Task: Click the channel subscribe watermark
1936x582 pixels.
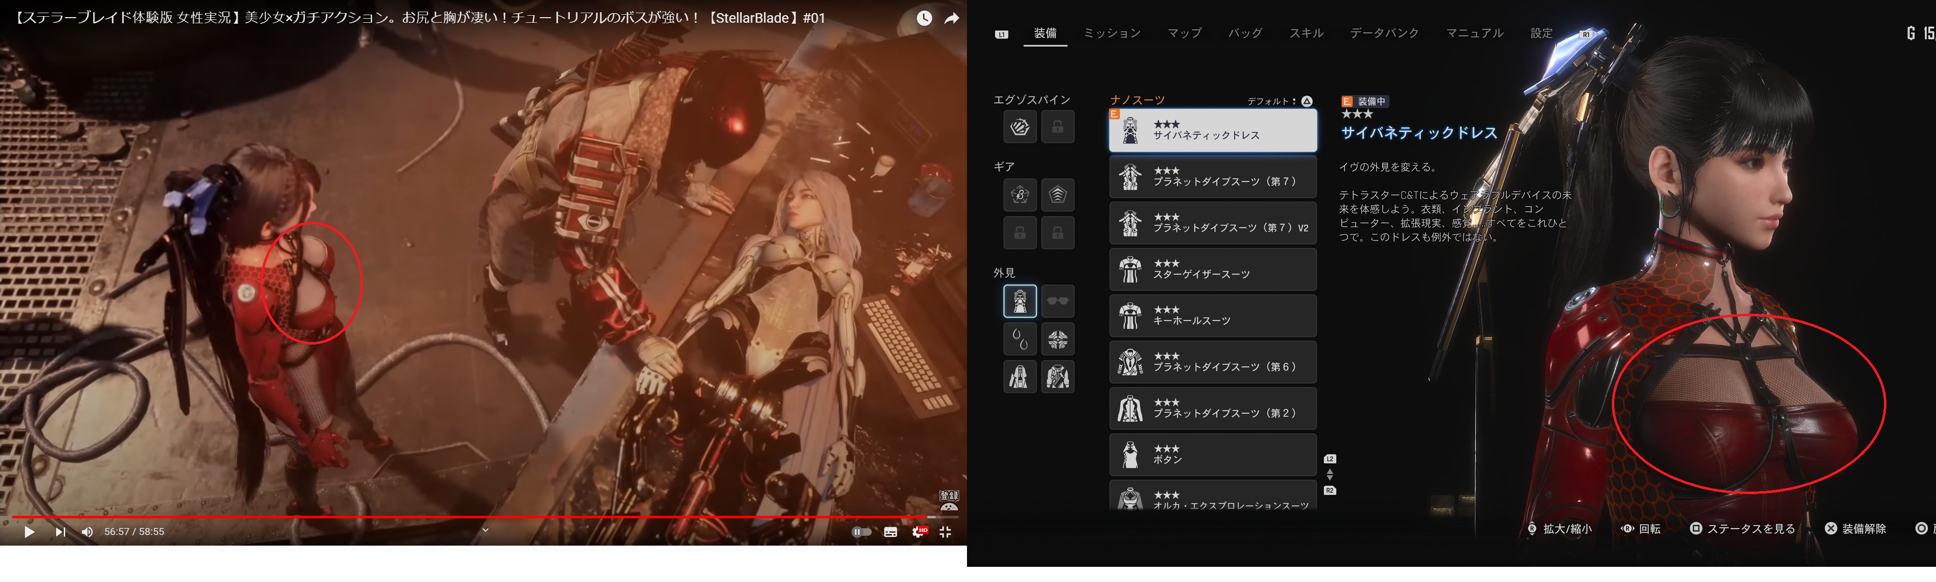Action: coord(949,500)
